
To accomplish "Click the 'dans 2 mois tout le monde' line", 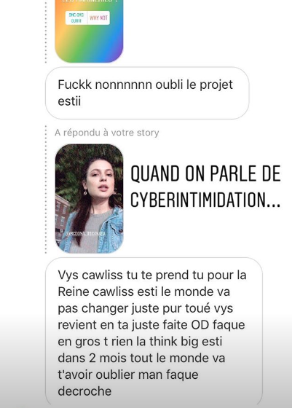I will pyautogui.click(x=141, y=358).
